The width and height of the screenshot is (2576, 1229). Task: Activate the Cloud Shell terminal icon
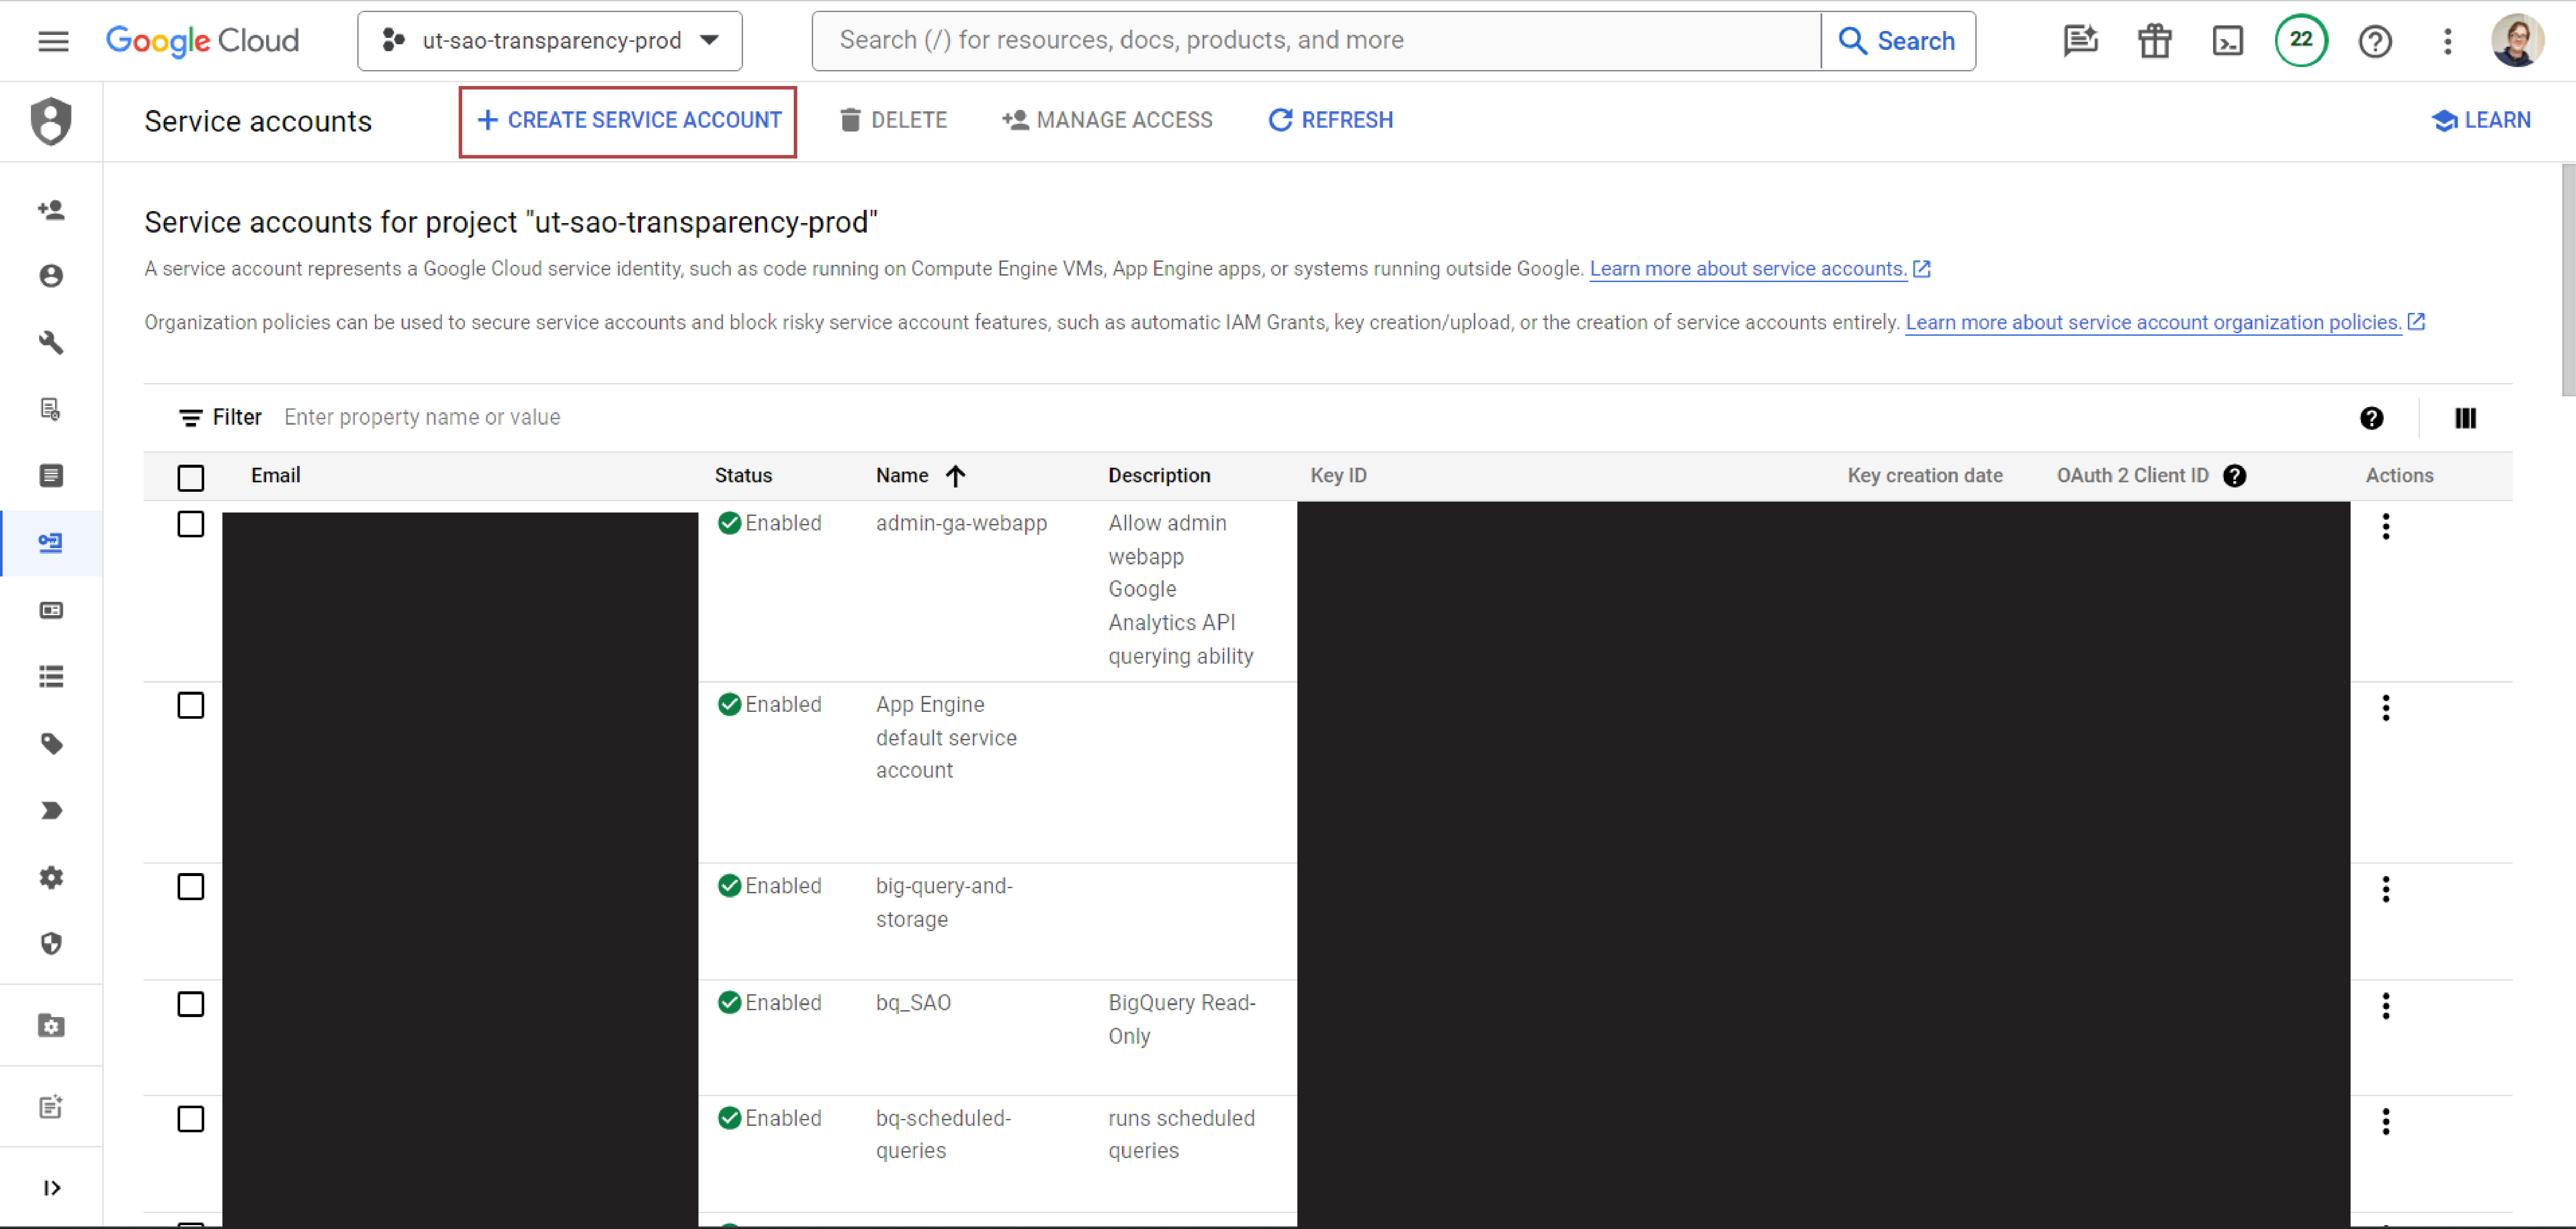(2228, 40)
